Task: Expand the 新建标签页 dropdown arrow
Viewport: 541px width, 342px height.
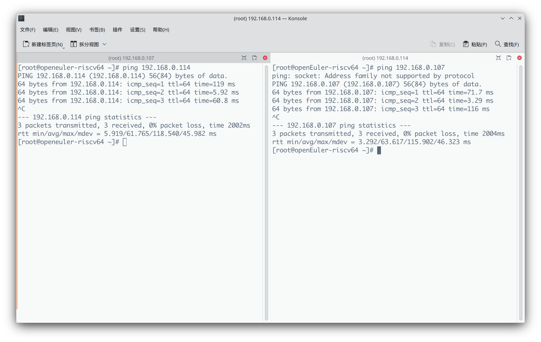Action: 64,48
